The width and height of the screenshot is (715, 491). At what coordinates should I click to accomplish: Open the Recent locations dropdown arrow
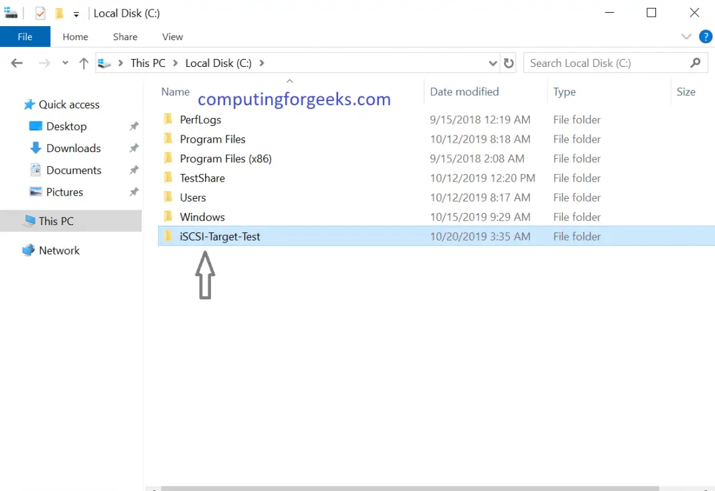pos(65,63)
